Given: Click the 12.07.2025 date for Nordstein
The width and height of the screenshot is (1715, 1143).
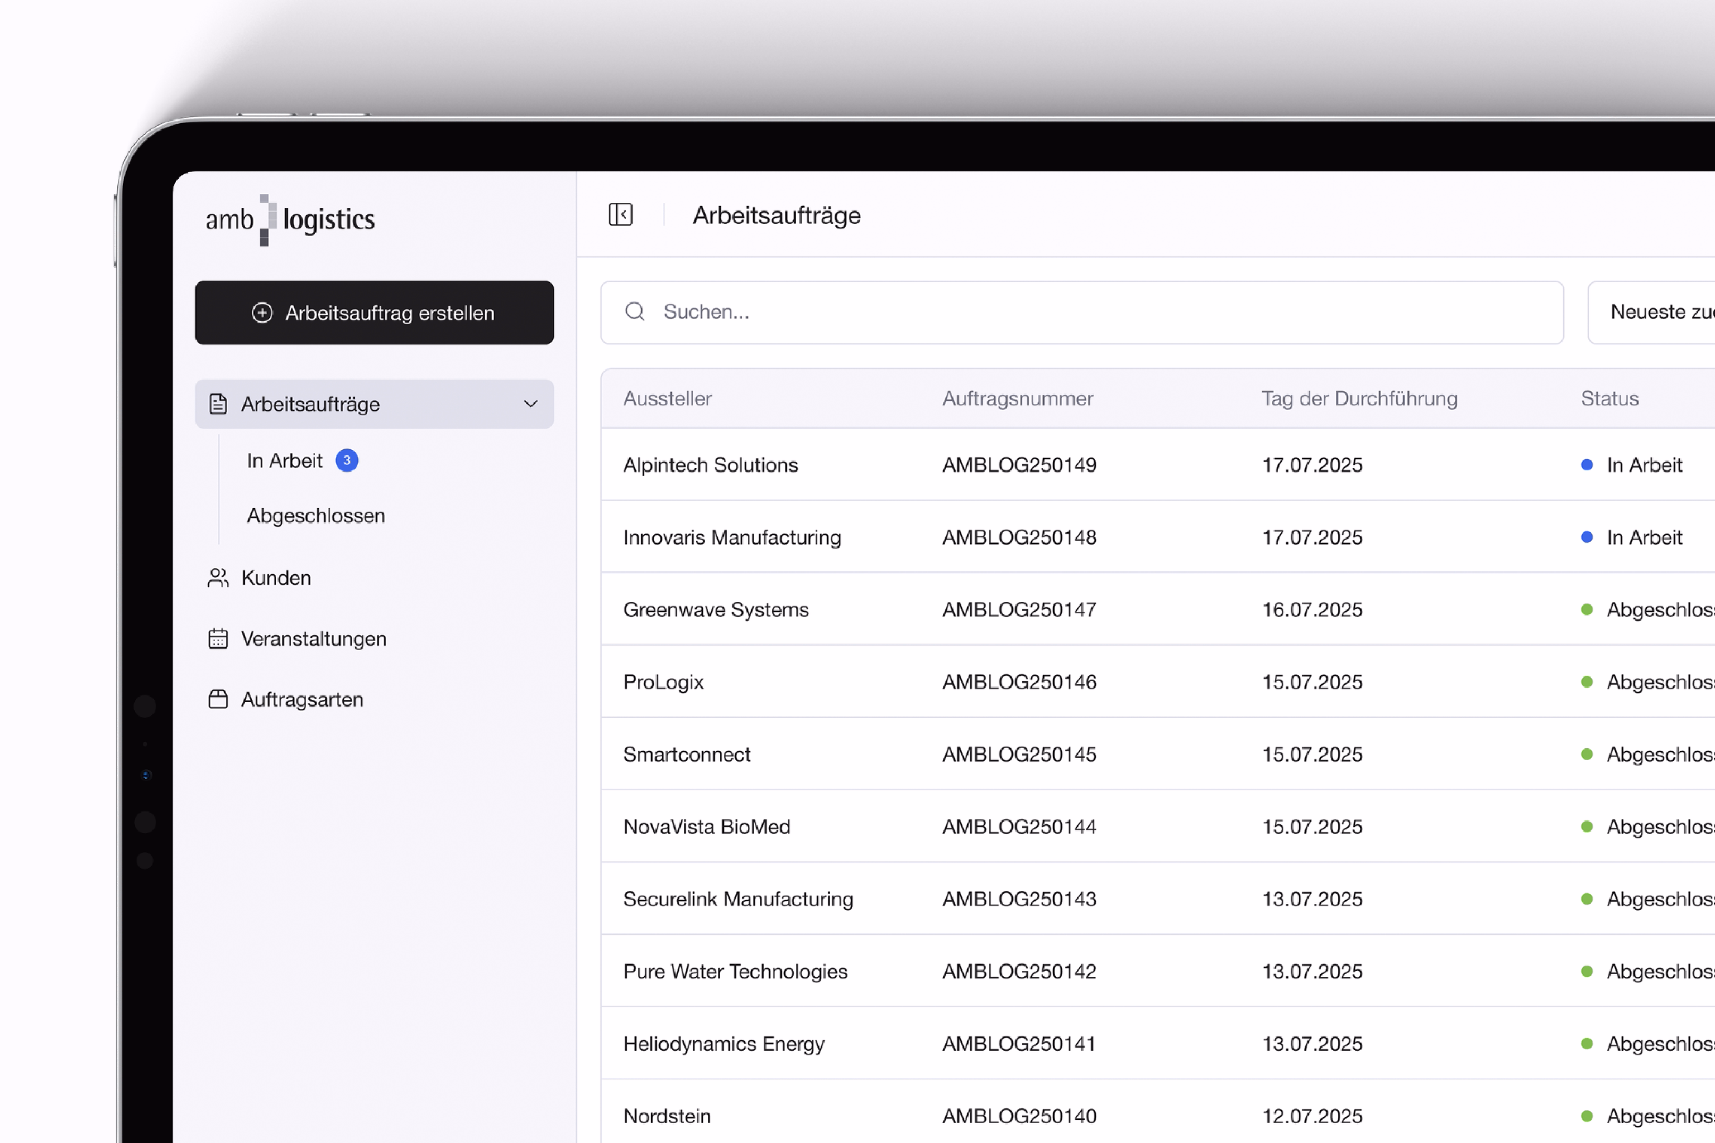Looking at the screenshot, I should pyautogui.click(x=1312, y=1116).
